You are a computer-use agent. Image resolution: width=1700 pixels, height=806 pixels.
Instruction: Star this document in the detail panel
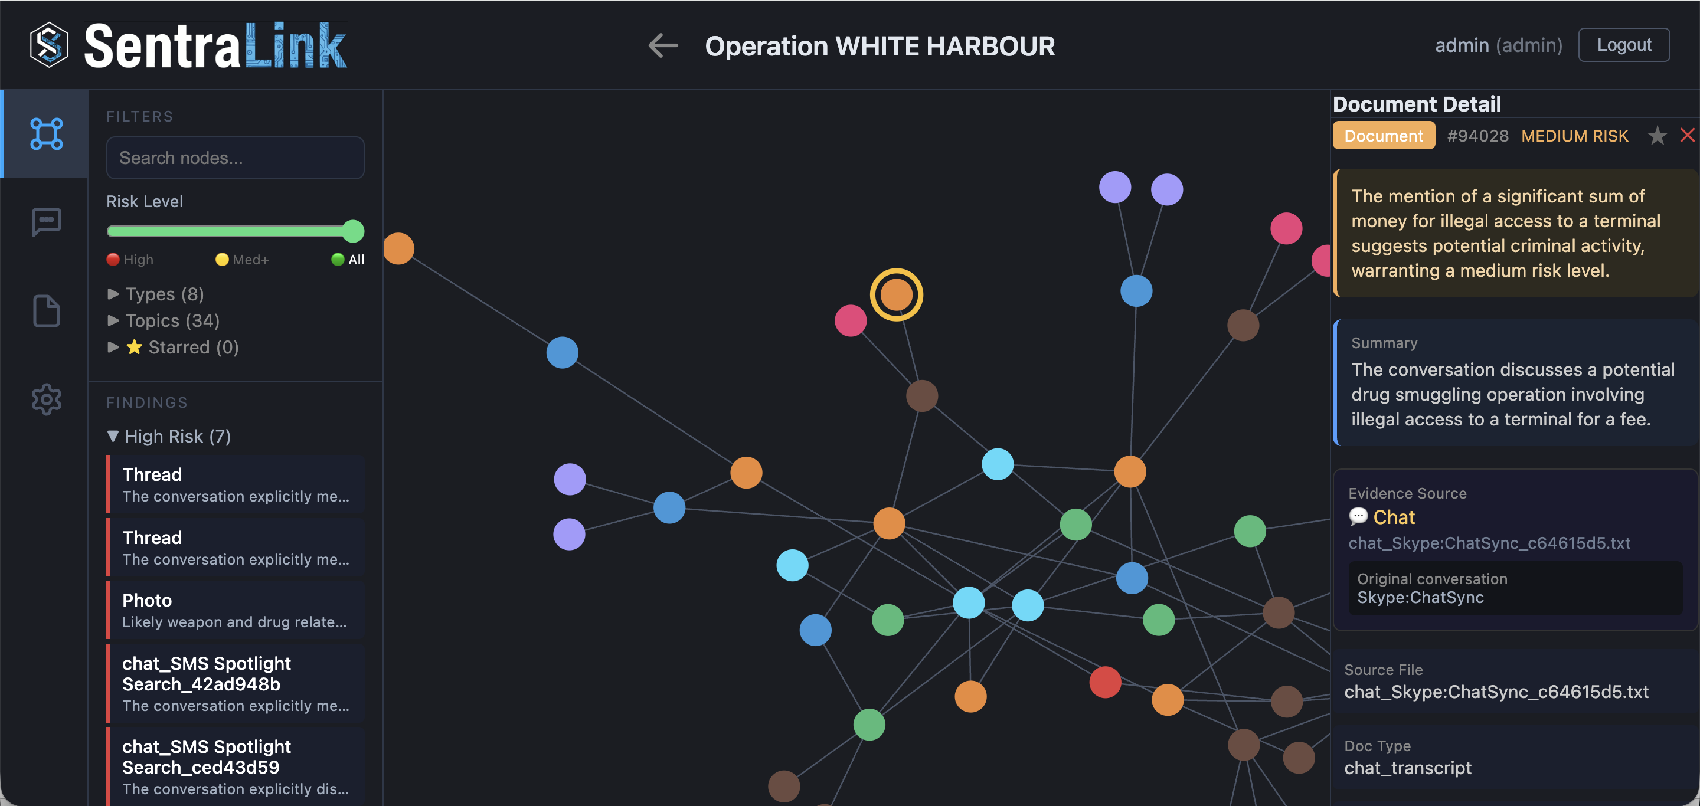(1656, 136)
